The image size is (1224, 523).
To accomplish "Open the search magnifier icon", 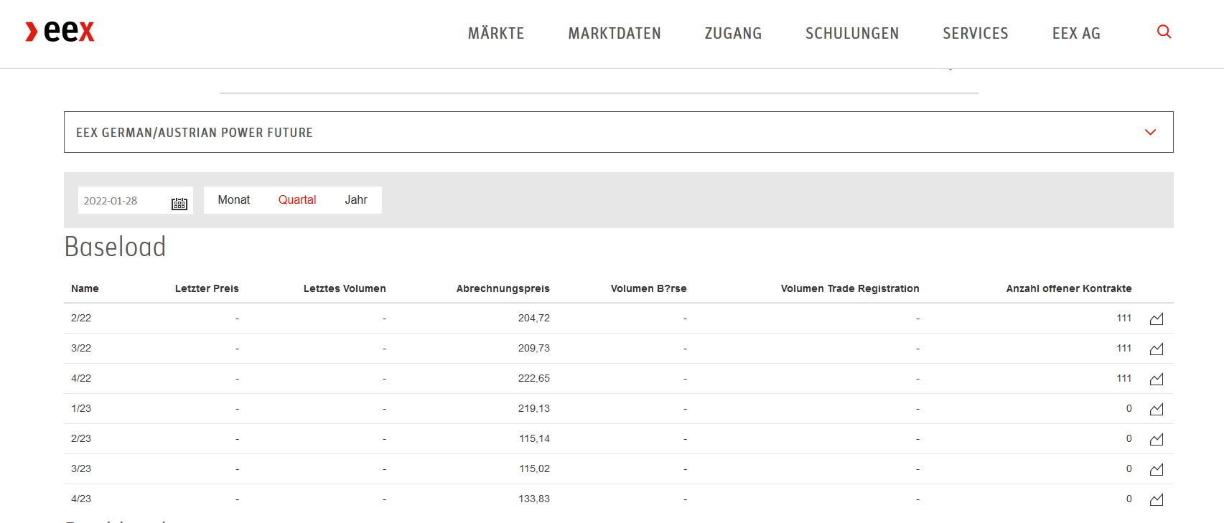I will point(1164,32).
